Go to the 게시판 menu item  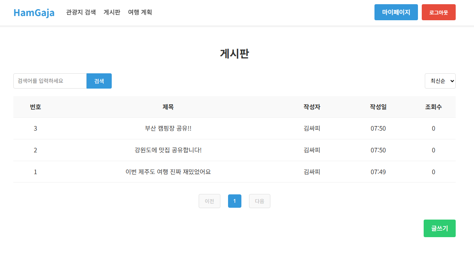[x=112, y=12]
